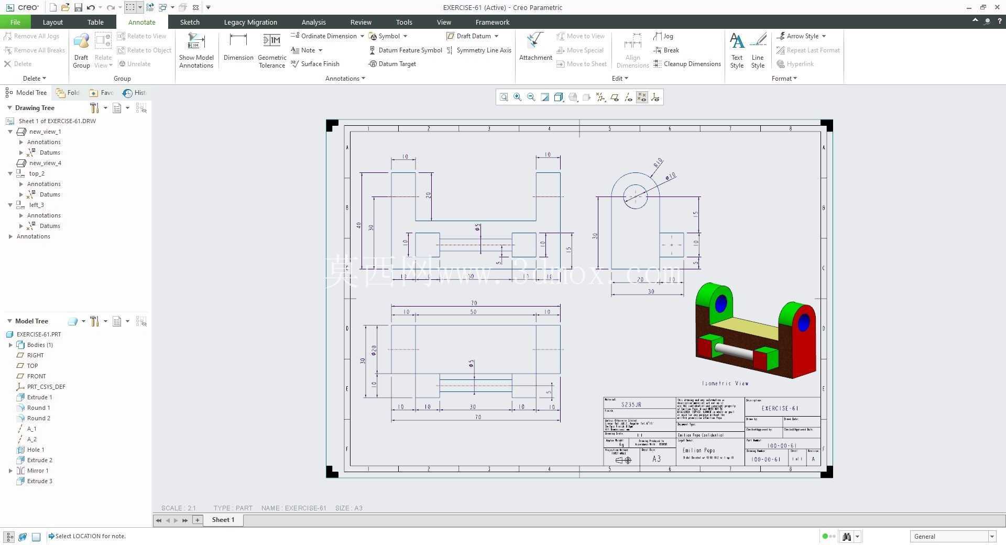The image size is (1006, 545).
Task: Click the Repaint screen icon
Action: tap(545, 97)
